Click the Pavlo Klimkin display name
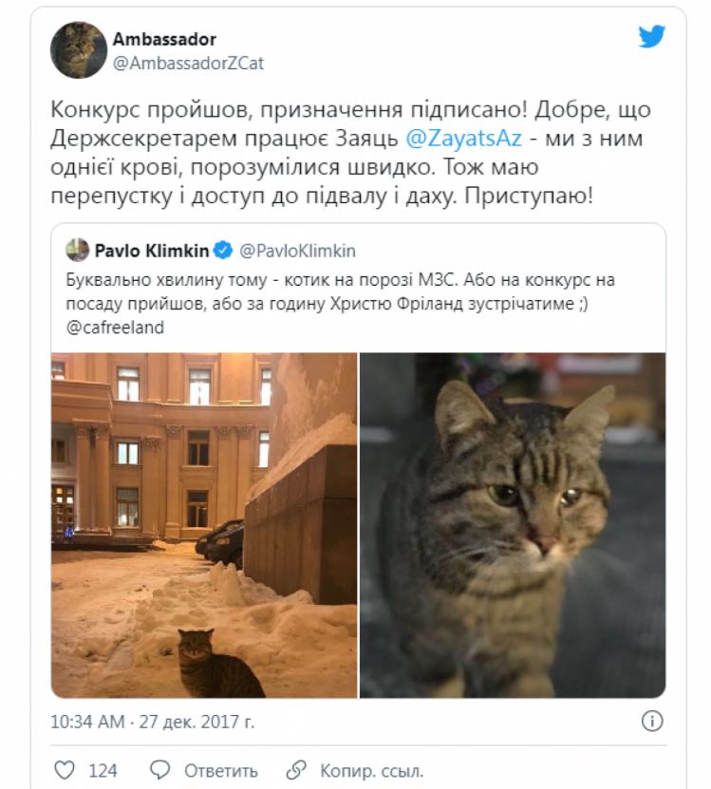711x789 pixels. pyautogui.click(x=152, y=251)
